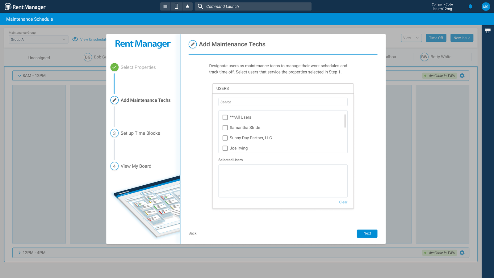Open favorites star icon
This screenshot has width=494, height=278.
pos(187,6)
